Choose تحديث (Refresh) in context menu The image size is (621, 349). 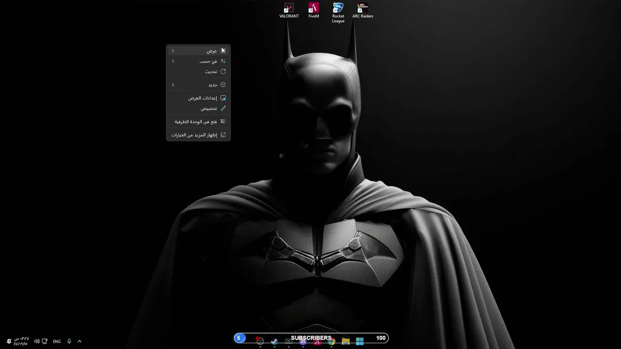pyautogui.click(x=198, y=71)
